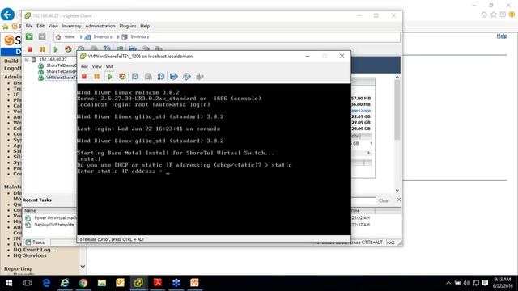Click the Clear button in Recent Tasks
This screenshot has height=291, width=518.
point(384,200)
